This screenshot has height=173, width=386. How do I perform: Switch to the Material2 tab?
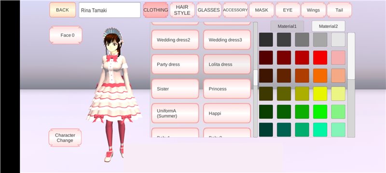pyautogui.click(x=329, y=26)
